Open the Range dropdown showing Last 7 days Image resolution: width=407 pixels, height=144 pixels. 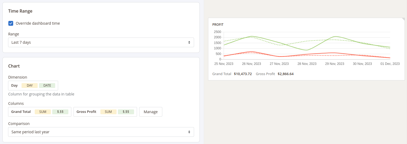point(101,42)
